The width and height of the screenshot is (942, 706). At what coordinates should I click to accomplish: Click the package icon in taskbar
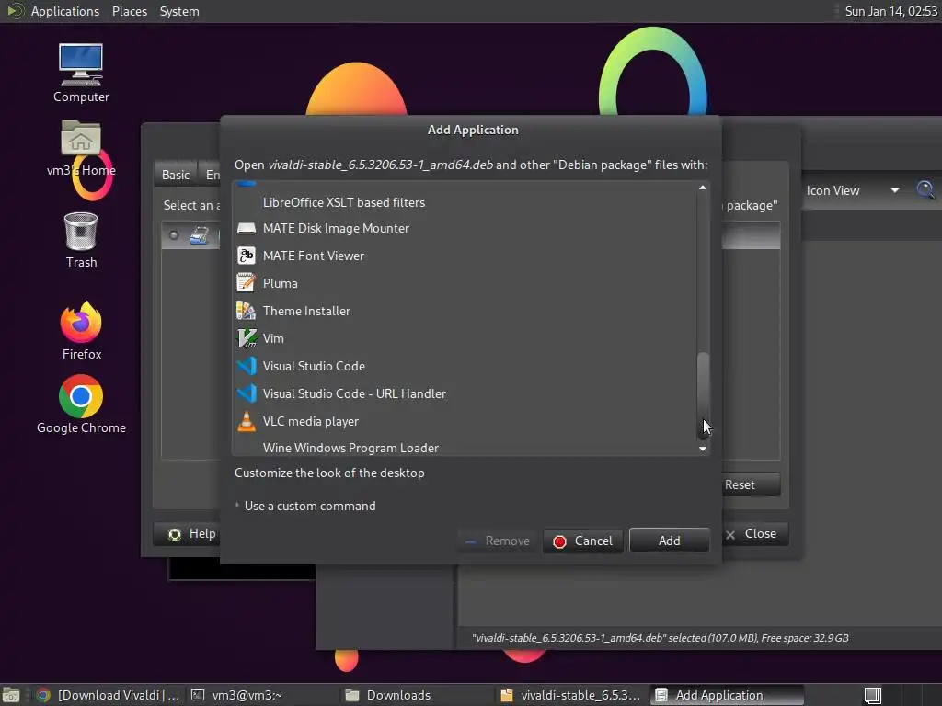point(507,695)
